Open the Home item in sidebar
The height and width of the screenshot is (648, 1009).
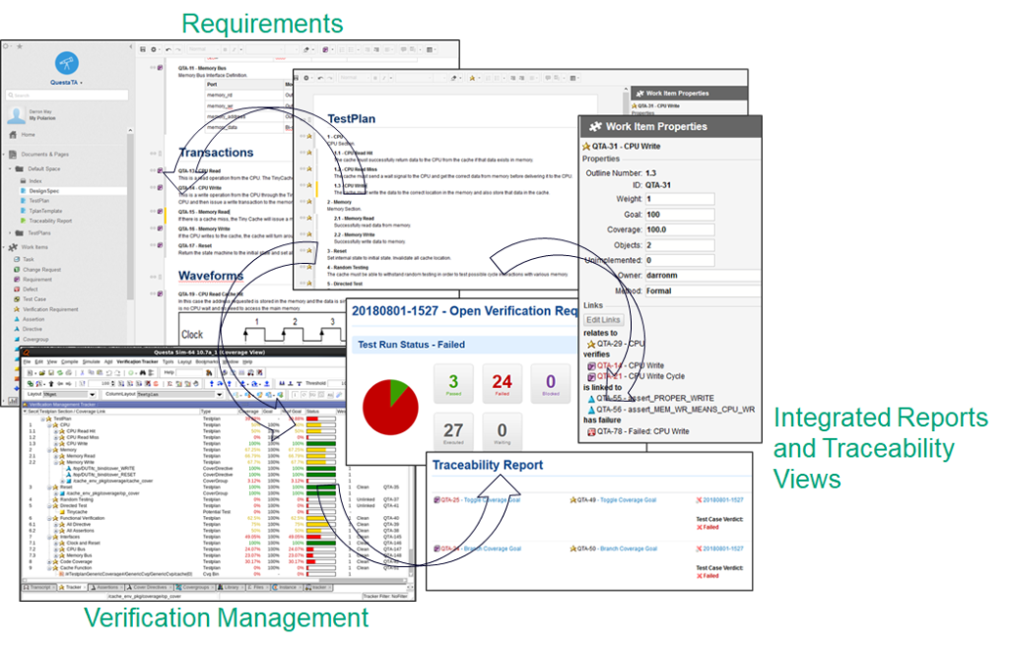[x=28, y=135]
